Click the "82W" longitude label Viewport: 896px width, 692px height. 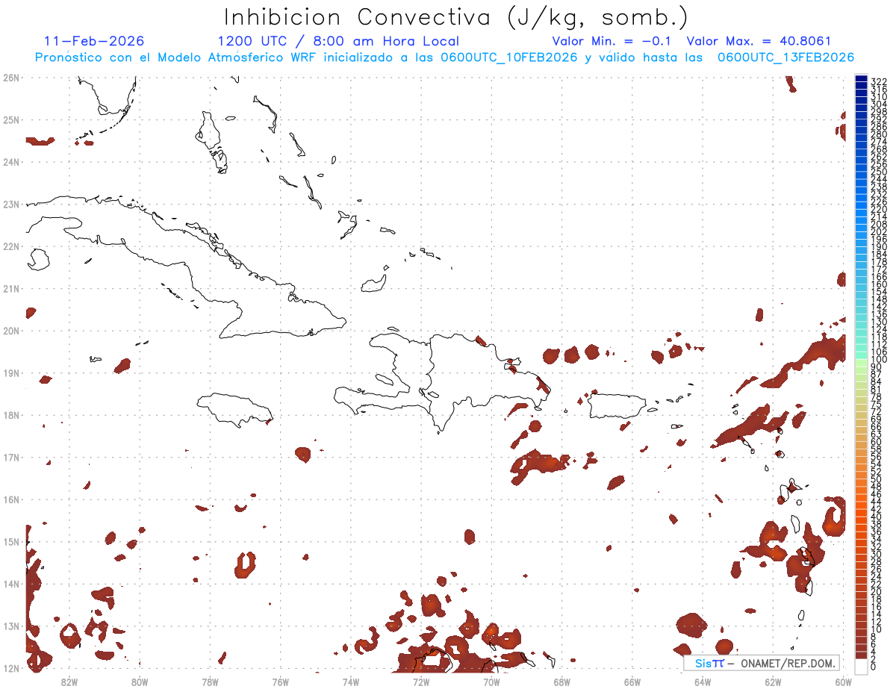pyautogui.click(x=69, y=681)
